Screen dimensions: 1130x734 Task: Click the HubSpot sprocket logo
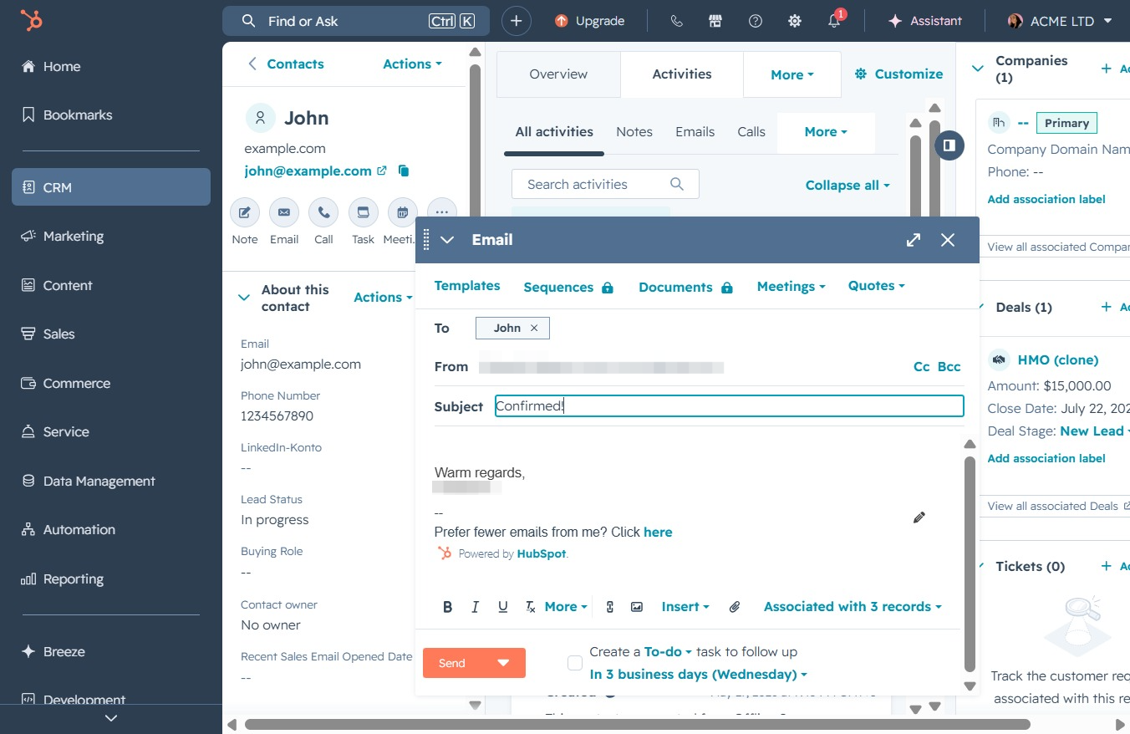[32, 21]
